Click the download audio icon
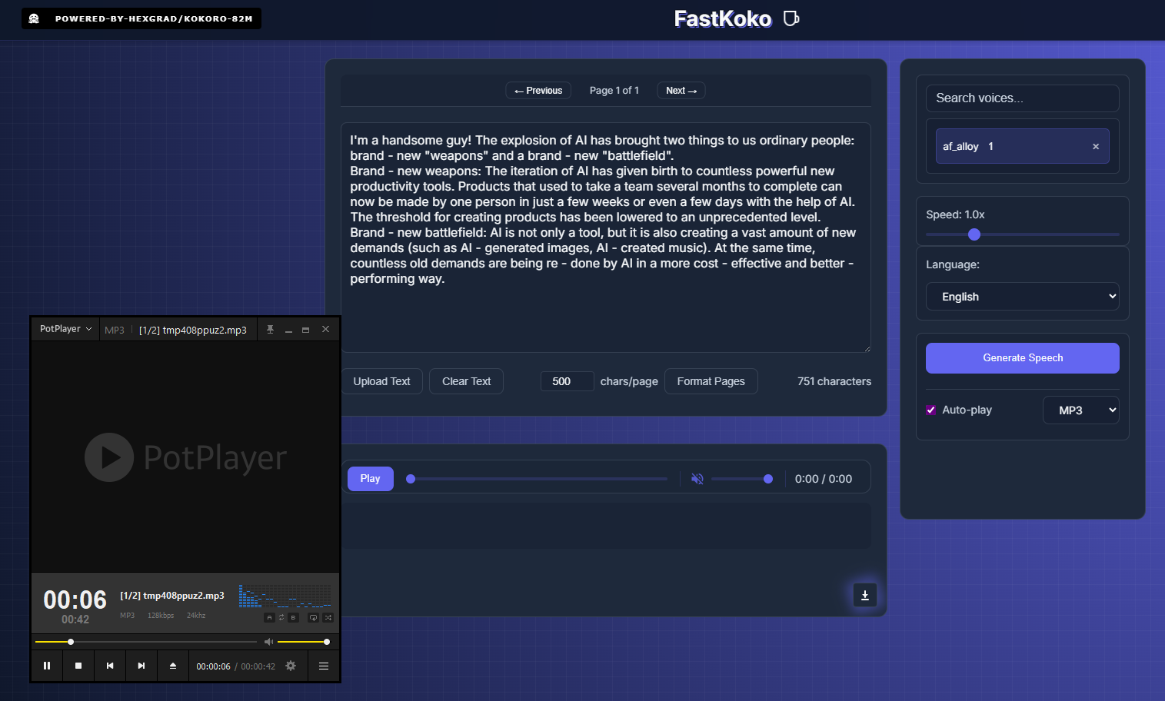The image size is (1165, 701). [865, 595]
